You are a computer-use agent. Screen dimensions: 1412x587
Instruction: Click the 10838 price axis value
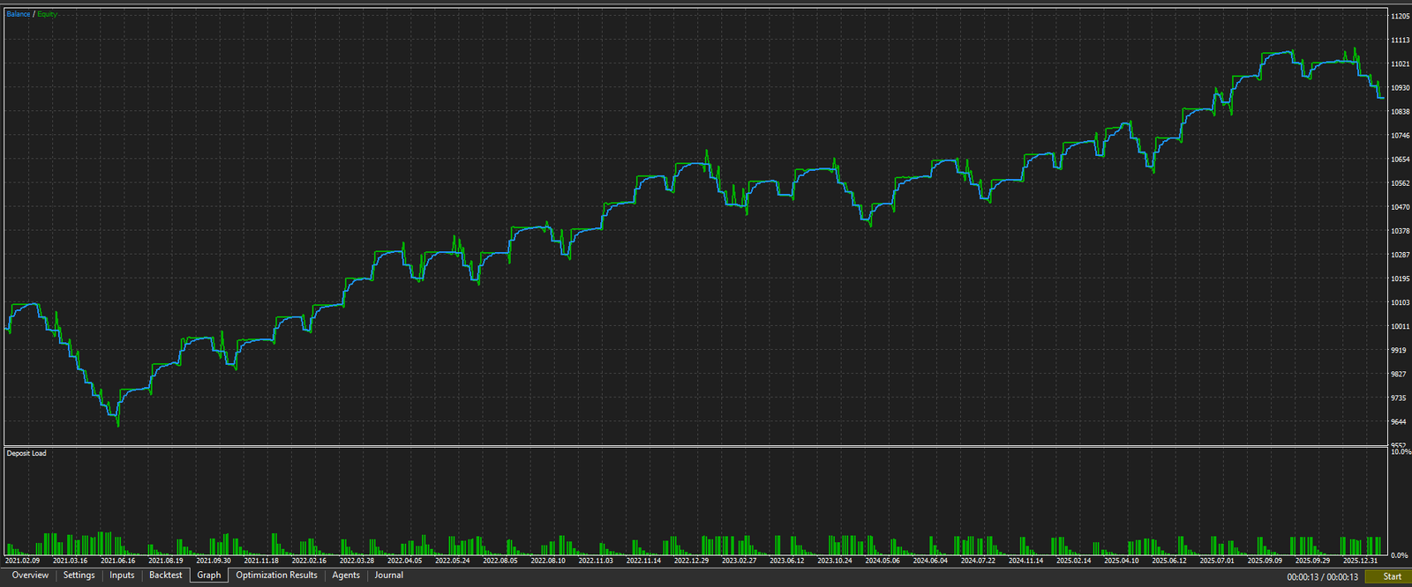[1400, 112]
